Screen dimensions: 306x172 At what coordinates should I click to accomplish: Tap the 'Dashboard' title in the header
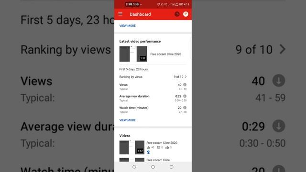[140, 14]
